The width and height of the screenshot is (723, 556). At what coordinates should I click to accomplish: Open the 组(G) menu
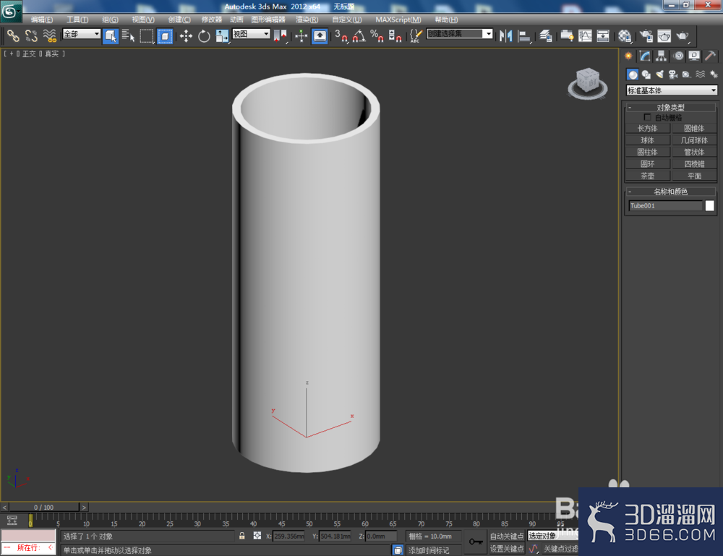coord(110,20)
